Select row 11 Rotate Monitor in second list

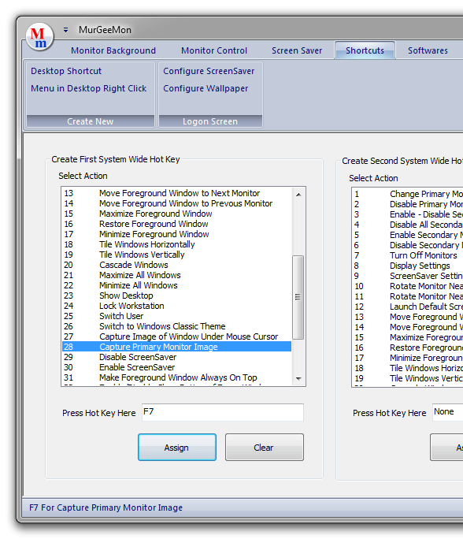point(408,296)
